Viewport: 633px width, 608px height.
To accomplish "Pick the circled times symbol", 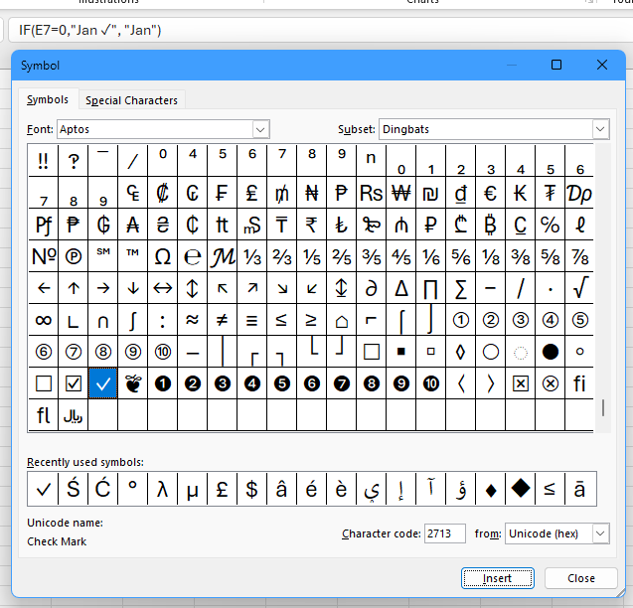I will coord(550,383).
